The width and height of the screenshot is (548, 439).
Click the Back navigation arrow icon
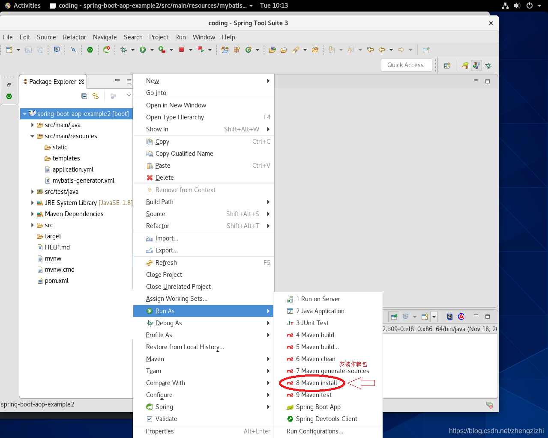coord(382,50)
